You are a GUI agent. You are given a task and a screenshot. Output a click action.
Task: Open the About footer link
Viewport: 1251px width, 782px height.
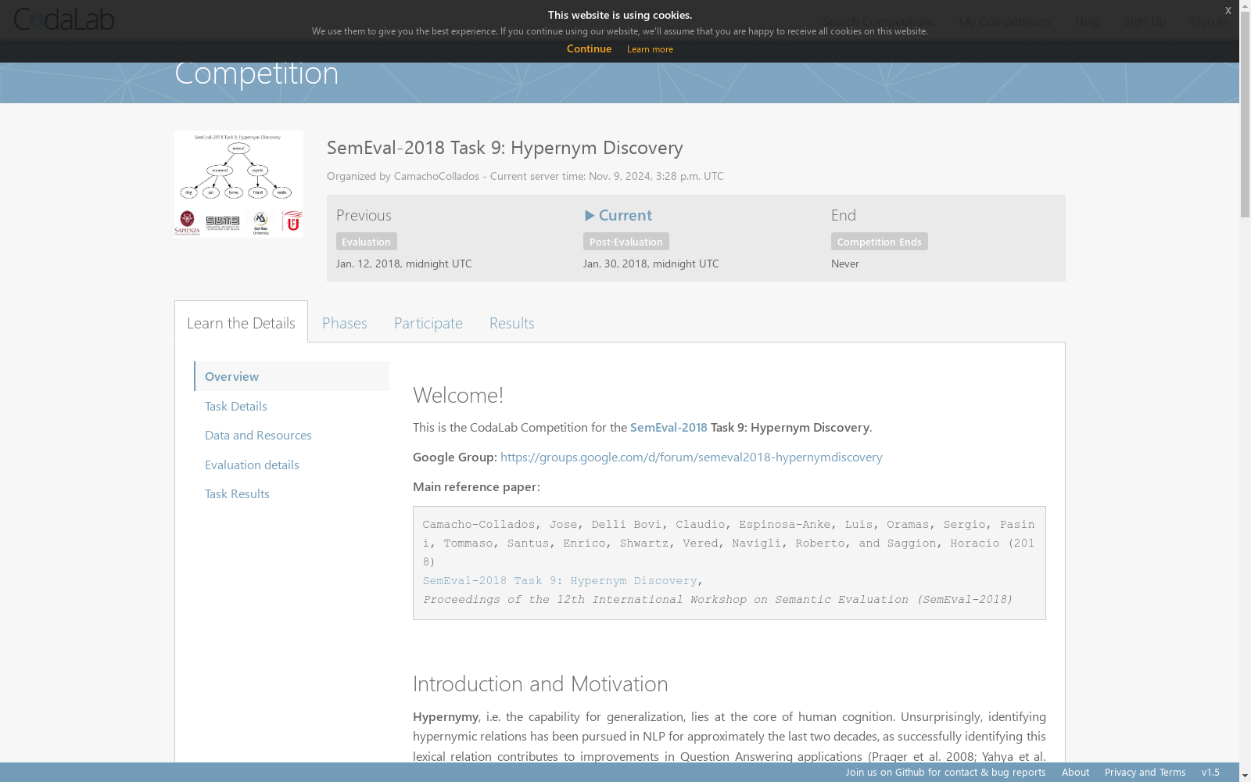coord(1075,772)
